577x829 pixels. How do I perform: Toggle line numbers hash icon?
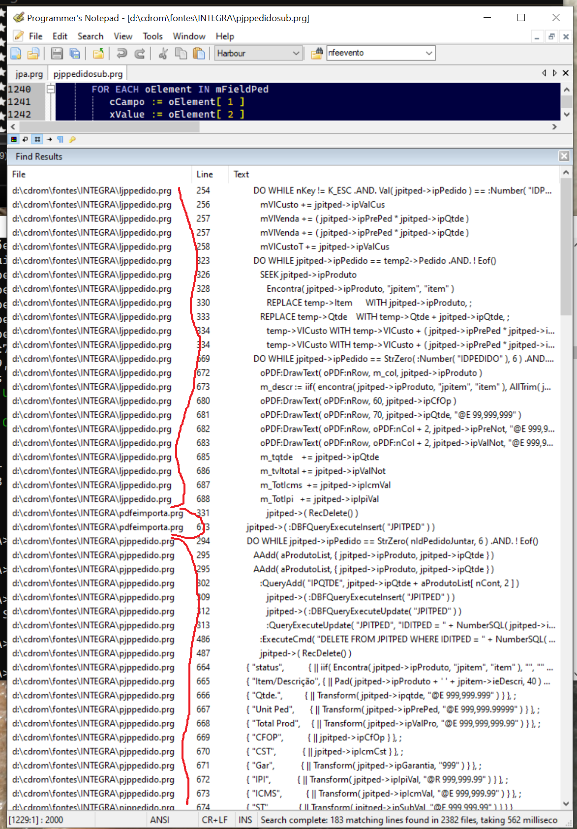tap(37, 140)
